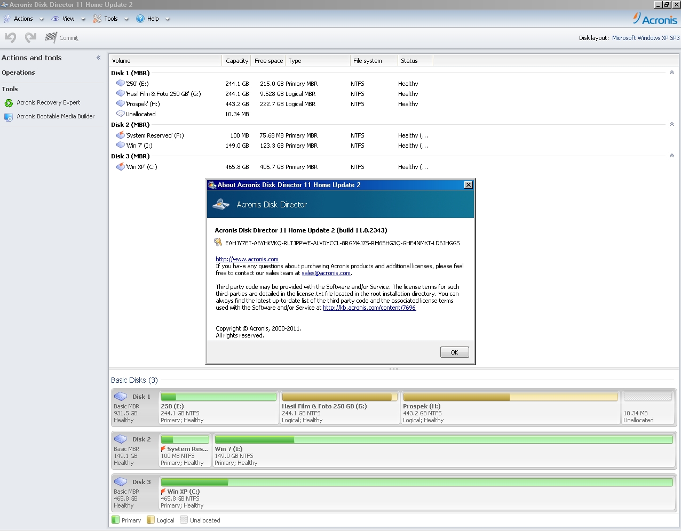
Task: Click Microsoft Windows XP SP3 disk layout link
Action: point(646,38)
